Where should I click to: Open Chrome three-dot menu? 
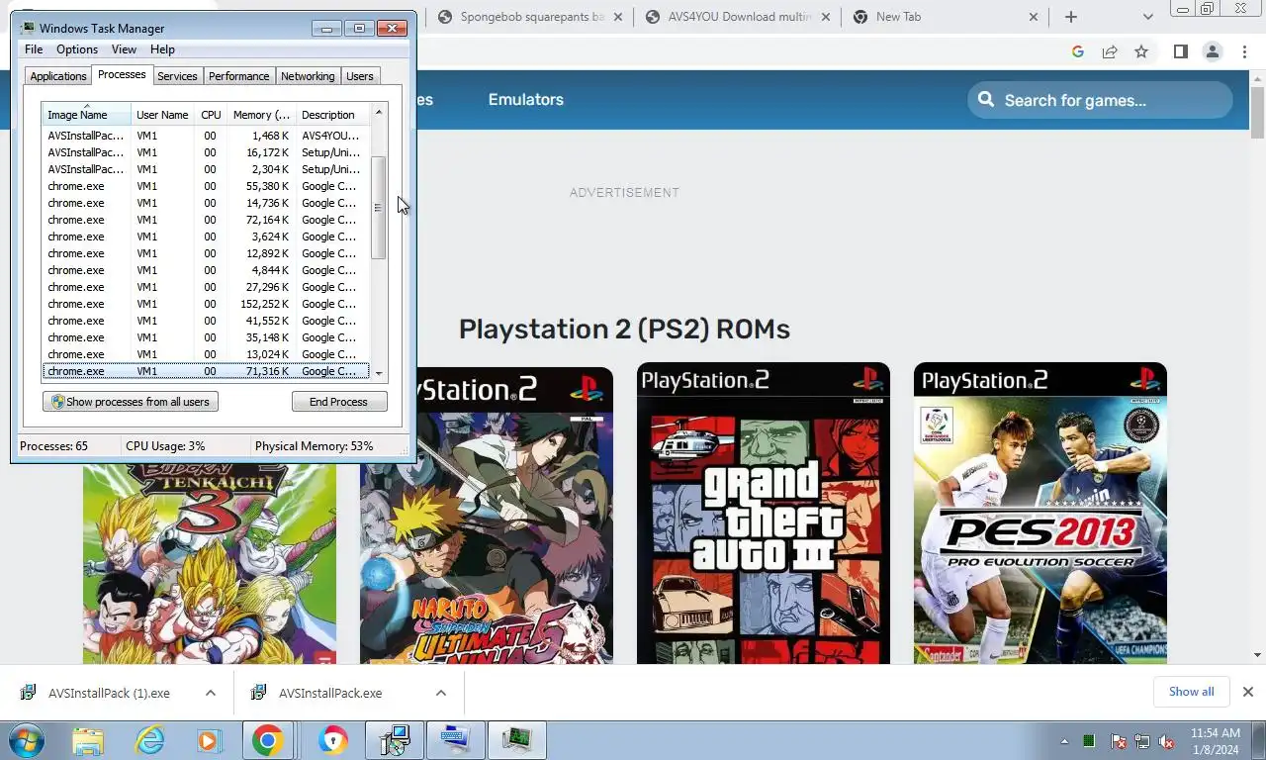1245,51
